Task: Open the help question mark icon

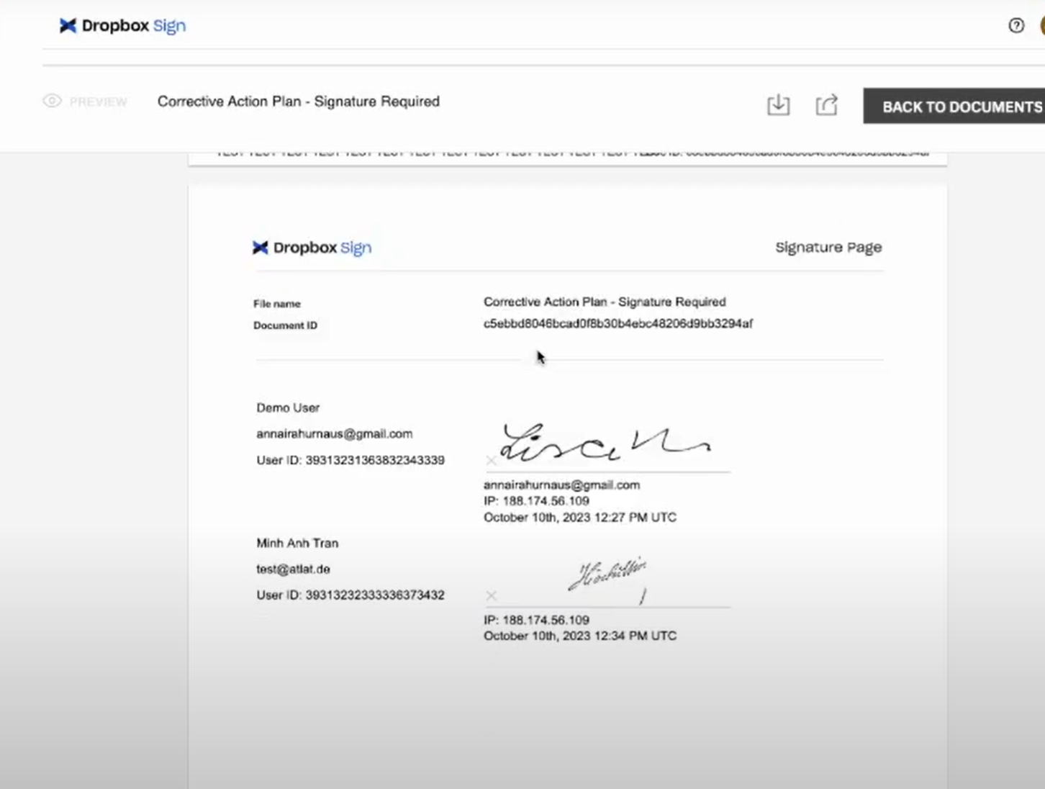Action: click(1015, 26)
